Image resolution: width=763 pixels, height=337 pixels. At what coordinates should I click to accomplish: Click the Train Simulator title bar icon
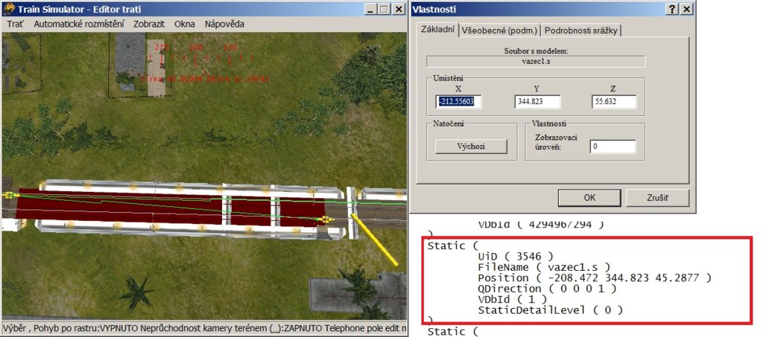(x=9, y=9)
